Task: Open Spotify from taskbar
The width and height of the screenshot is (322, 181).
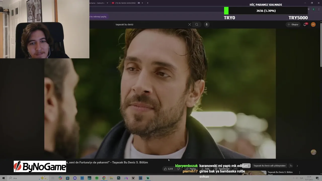Action: (97, 178)
